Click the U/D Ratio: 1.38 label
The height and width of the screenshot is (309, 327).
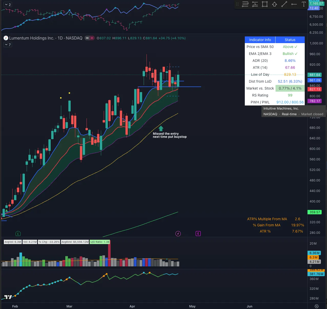pyautogui.click(x=100, y=242)
